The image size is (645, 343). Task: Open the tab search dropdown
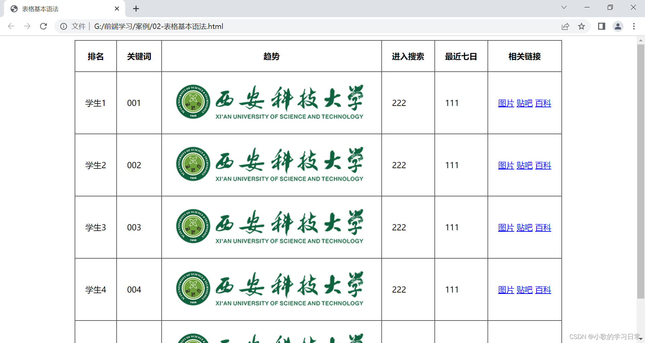(564, 7)
